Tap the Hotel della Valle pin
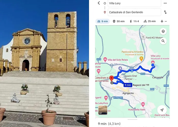 [x=143, y=104]
